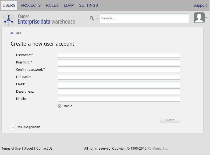
Task: Click into the Email text field
Action: coord(119,84)
